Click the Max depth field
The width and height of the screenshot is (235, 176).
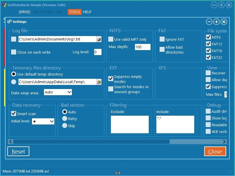143,47
